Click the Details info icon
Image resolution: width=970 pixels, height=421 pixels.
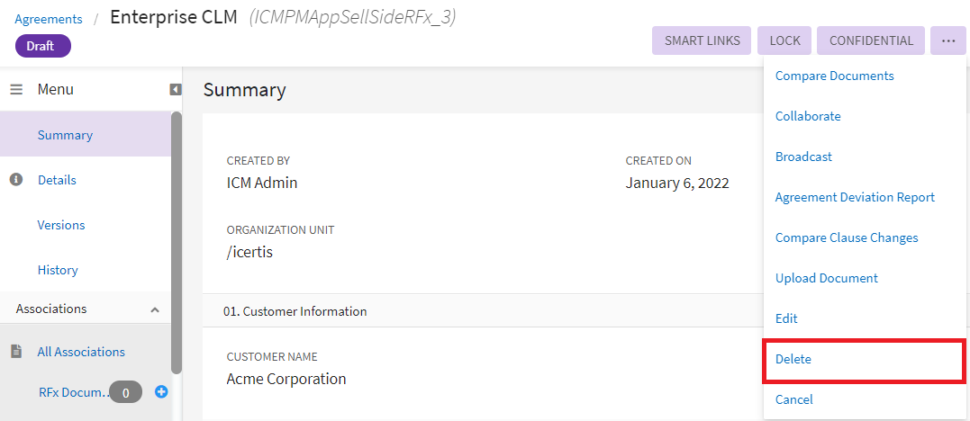tap(15, 180)
